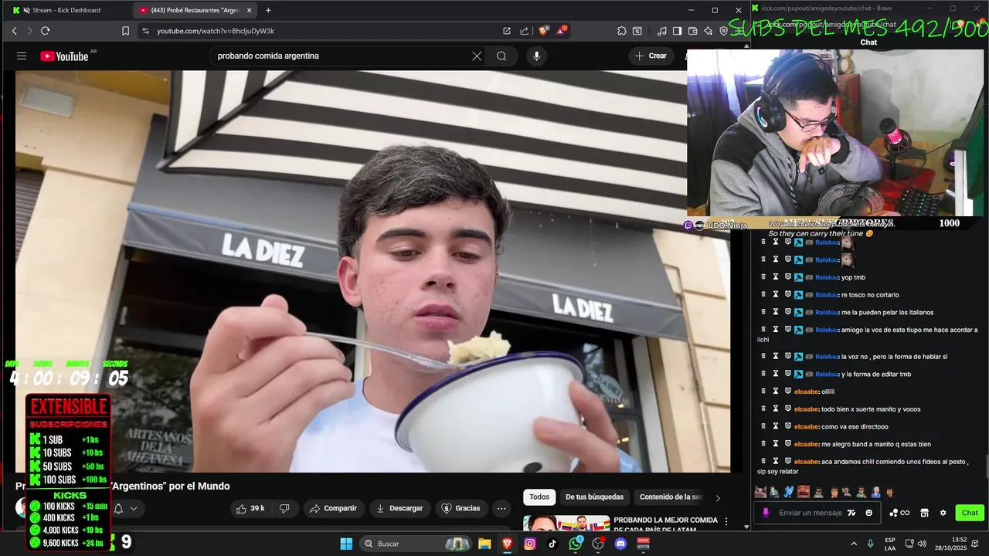The height and width of the screenshot is (556, 989).
Task: Type a message in Kick chat field
Action: click(x=811, y=513)
